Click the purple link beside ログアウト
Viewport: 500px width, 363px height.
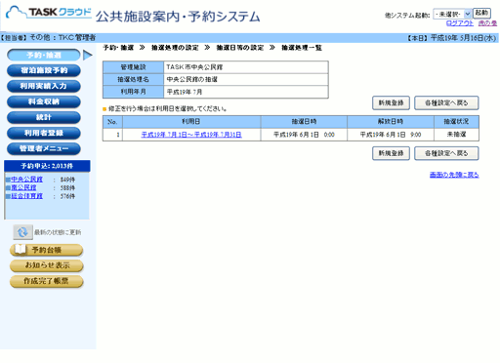click(487, 23)
